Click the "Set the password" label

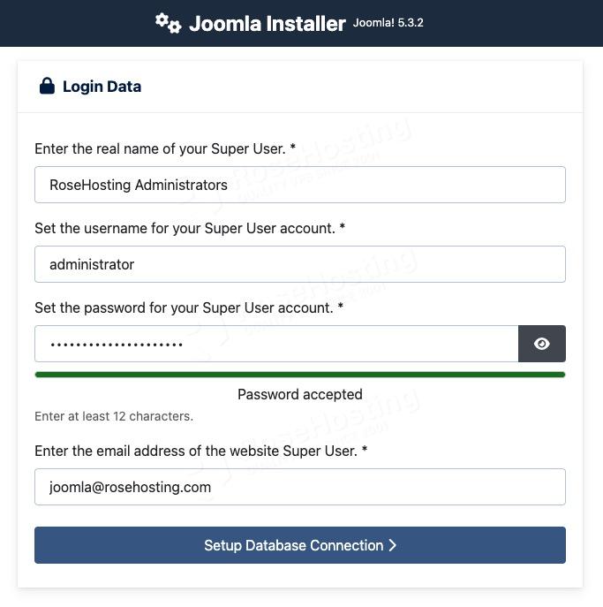click(x=189, y=307)
